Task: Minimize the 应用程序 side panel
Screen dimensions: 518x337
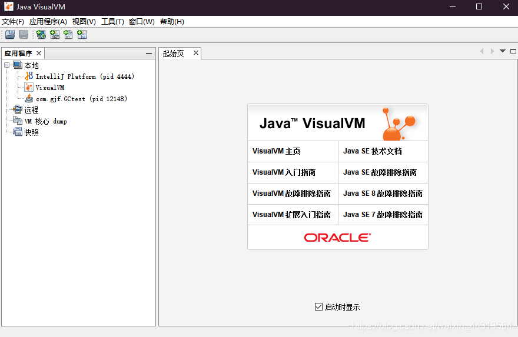Action: point(149,54)
